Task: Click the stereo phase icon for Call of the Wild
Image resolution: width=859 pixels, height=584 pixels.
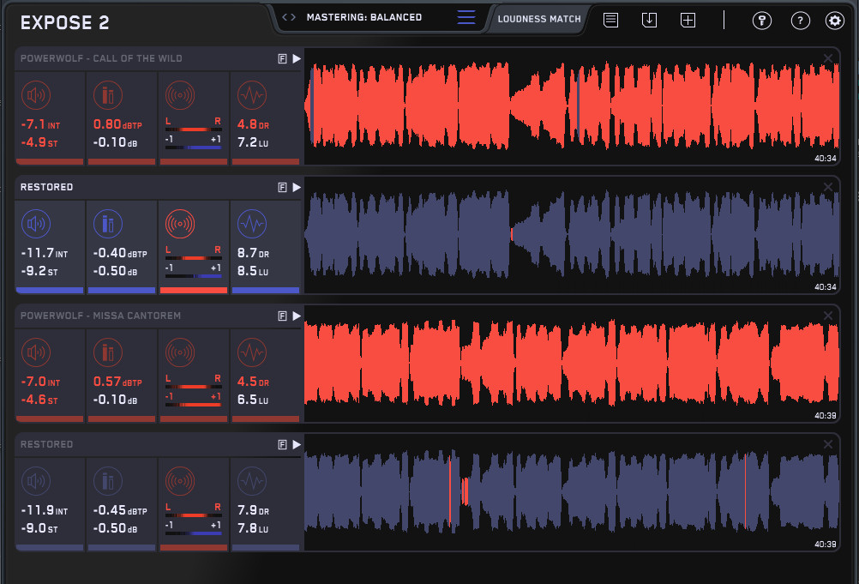Action: tap(180, 95)
